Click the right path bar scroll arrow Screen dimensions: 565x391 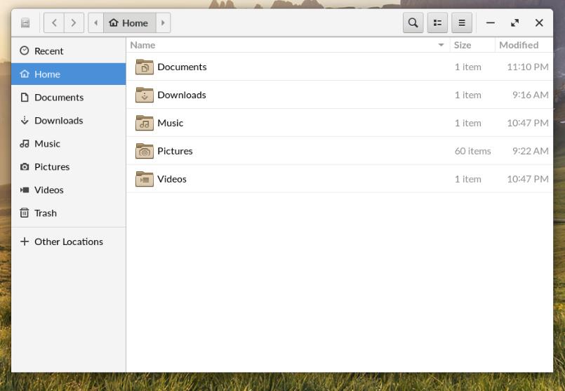[x=163, y=22]
